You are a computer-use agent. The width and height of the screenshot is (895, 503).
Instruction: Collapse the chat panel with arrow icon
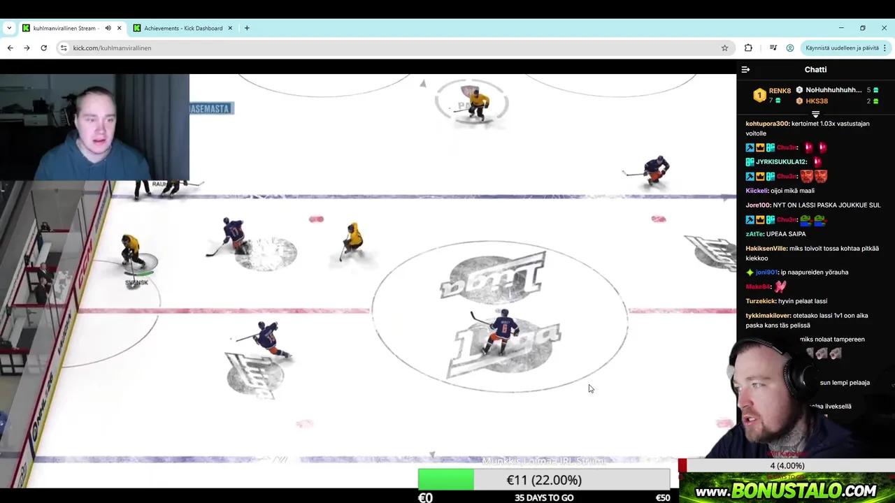pos(745,70)
